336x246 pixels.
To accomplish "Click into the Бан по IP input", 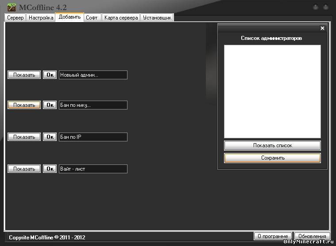I will pos(93,137).
